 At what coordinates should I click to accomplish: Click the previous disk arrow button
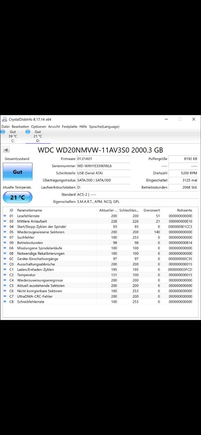pos(6,150)
